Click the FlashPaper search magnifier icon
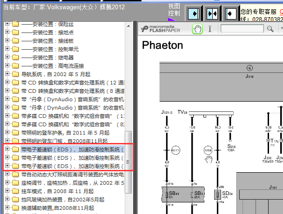Image resolution: width=283 pixels, height=214 pixels. tap(270, 29)
